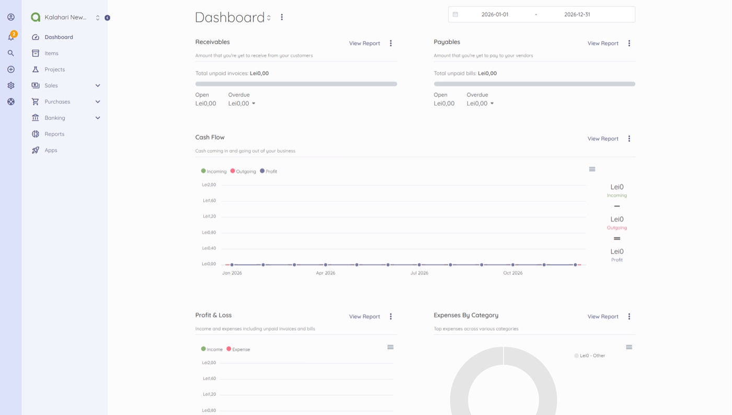The image size is (732, 415).
Task: Click the Apps rocket icon
Action: [x=36, y=150]
